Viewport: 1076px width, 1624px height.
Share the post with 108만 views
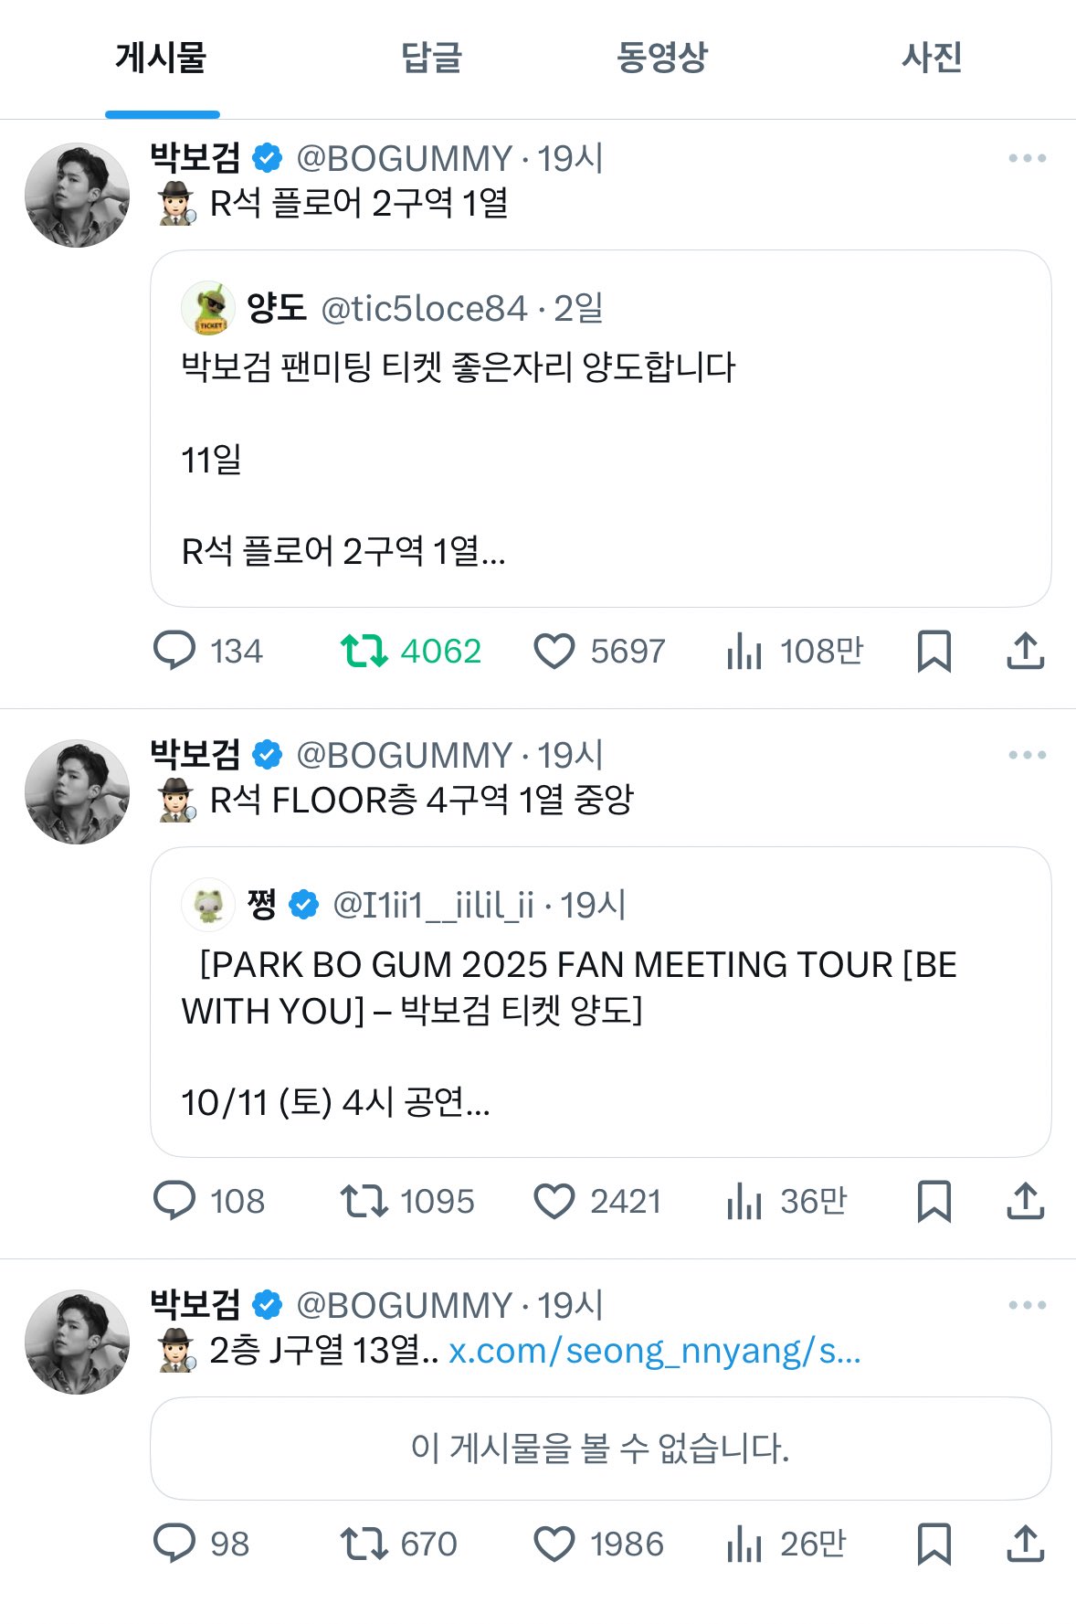[1025, 651]
